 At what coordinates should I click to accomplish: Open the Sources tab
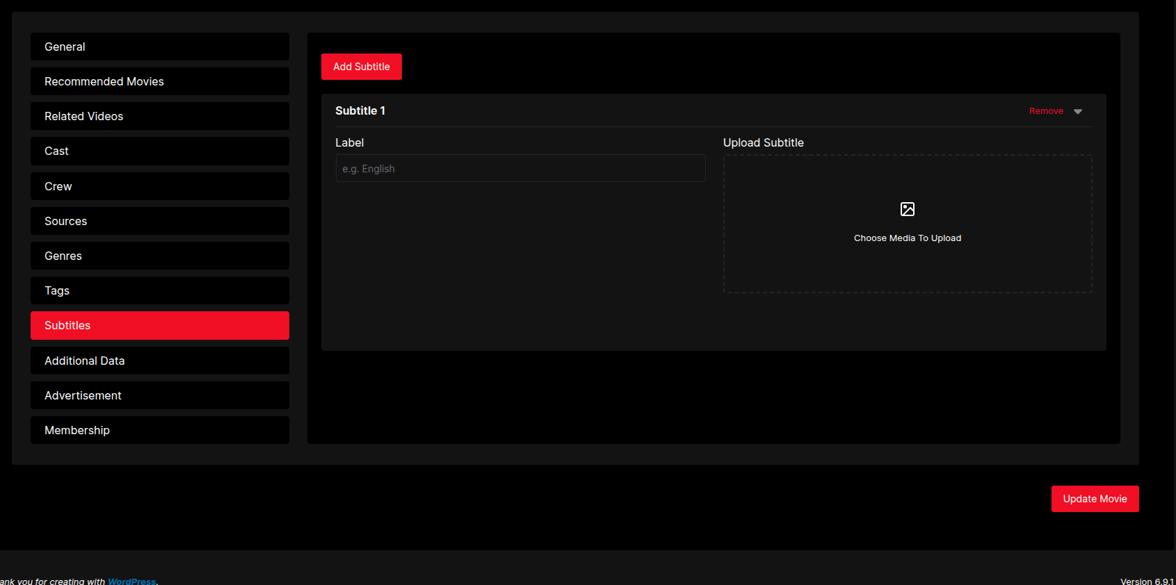[160, 221]
